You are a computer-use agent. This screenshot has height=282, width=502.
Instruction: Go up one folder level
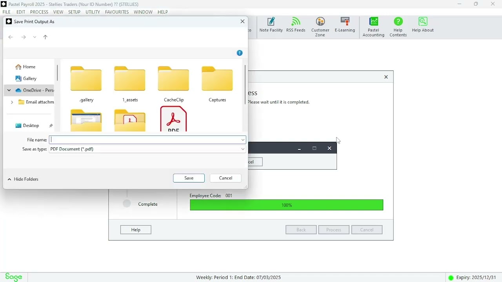45,37
